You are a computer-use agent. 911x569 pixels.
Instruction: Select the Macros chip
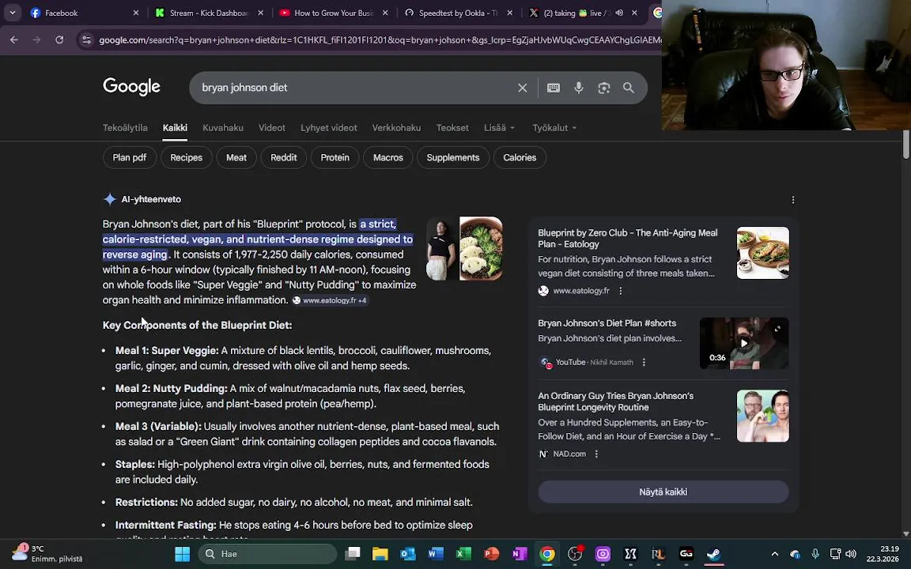[x=387, y=157]
